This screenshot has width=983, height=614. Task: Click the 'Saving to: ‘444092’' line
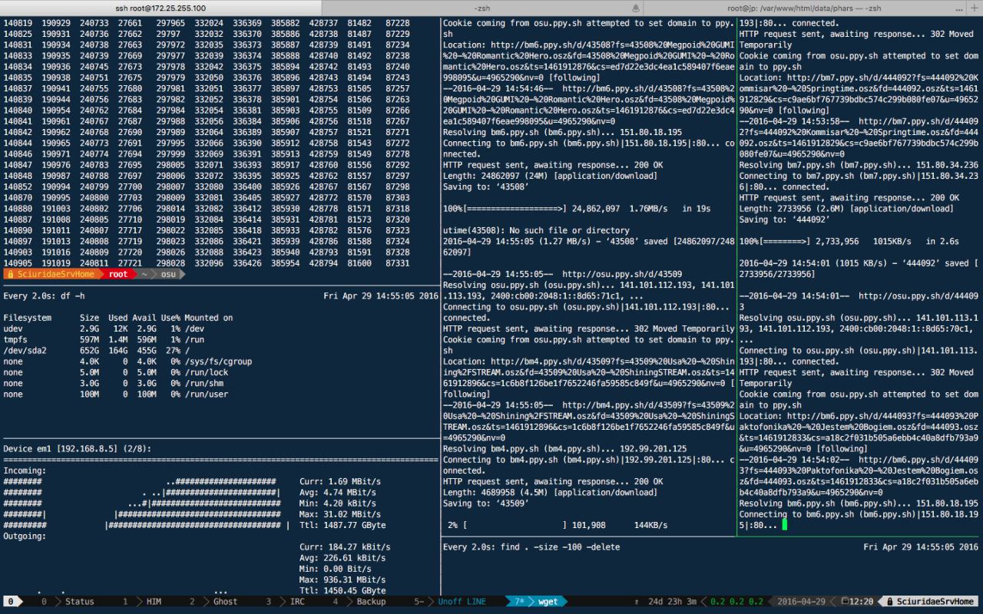(x=783, y=220)
